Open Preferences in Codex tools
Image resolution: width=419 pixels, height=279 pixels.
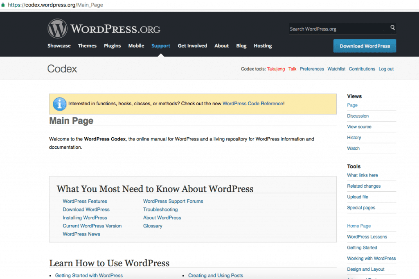[x=312, y=69]
